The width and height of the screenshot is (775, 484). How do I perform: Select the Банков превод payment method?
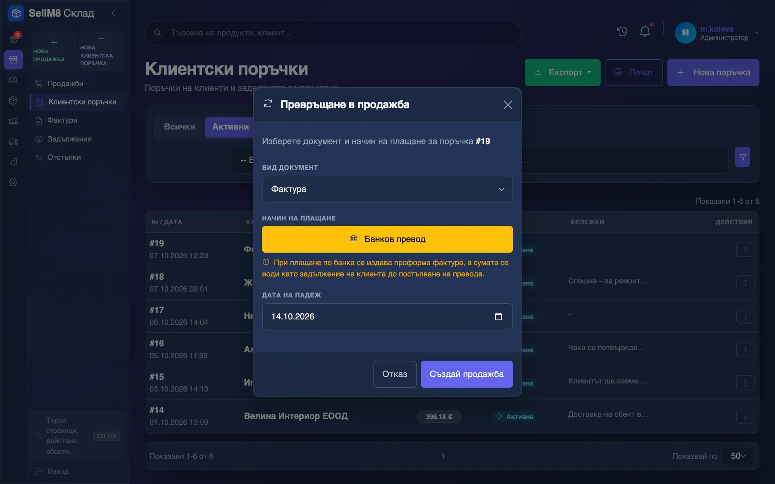click(387, 239)
